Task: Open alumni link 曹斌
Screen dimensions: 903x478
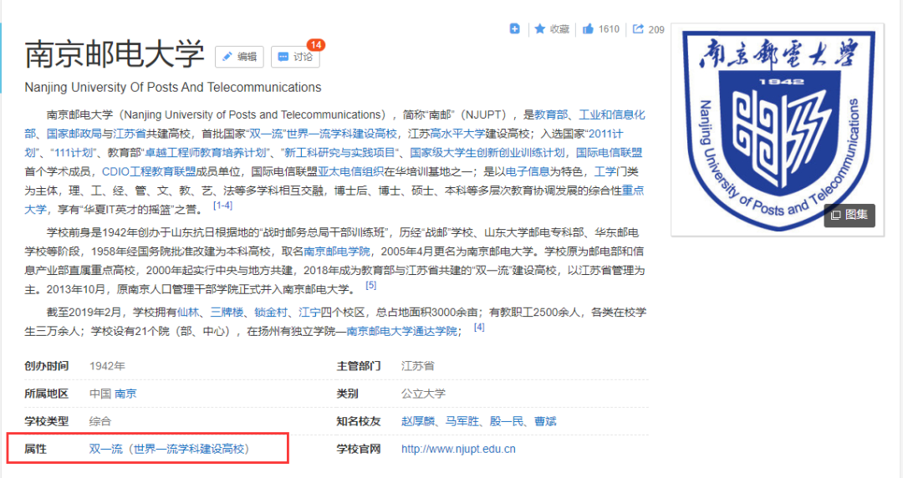Action: [545, 421]
